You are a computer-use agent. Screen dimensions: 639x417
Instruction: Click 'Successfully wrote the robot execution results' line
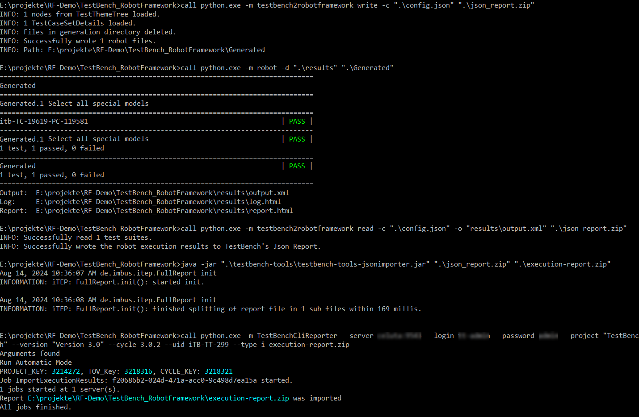(160, 246)
